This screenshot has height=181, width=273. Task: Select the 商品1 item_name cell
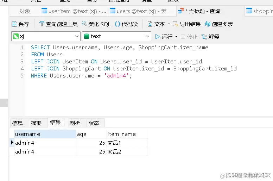coord(127,143)
